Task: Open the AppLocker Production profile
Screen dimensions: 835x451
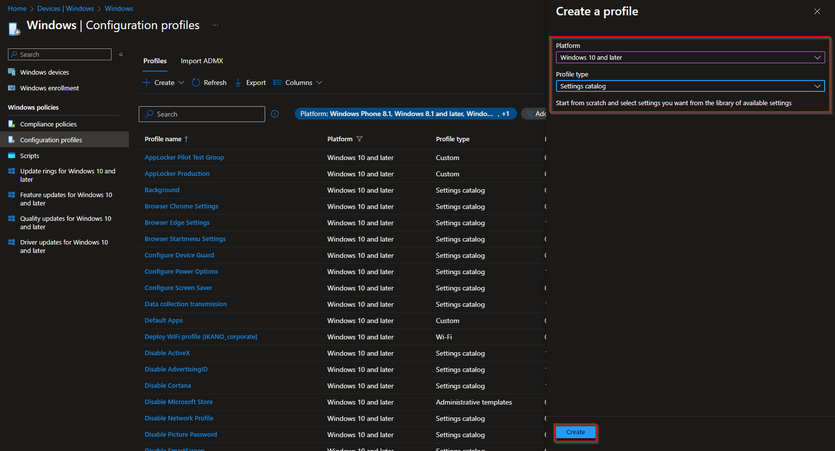Action: pyautogui.click(x=177, y=173)
